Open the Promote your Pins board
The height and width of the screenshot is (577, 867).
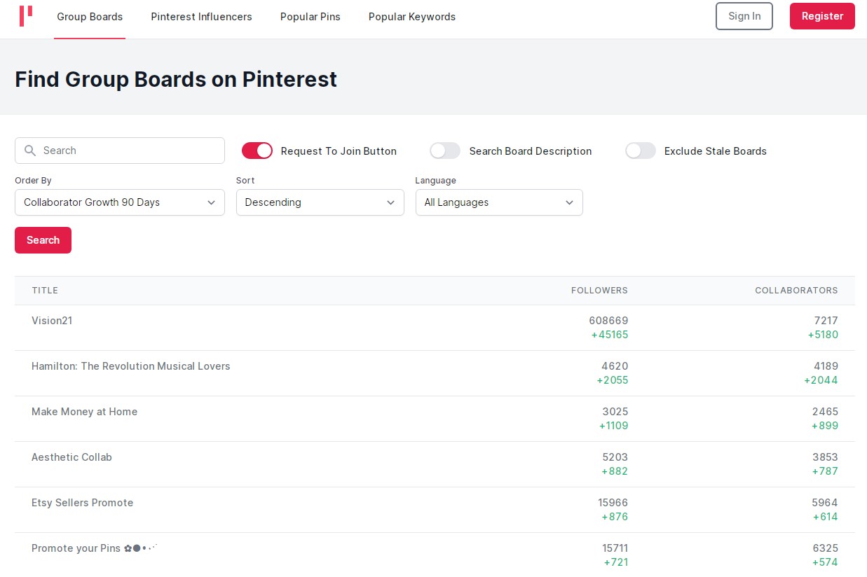[x=95, y=548]
